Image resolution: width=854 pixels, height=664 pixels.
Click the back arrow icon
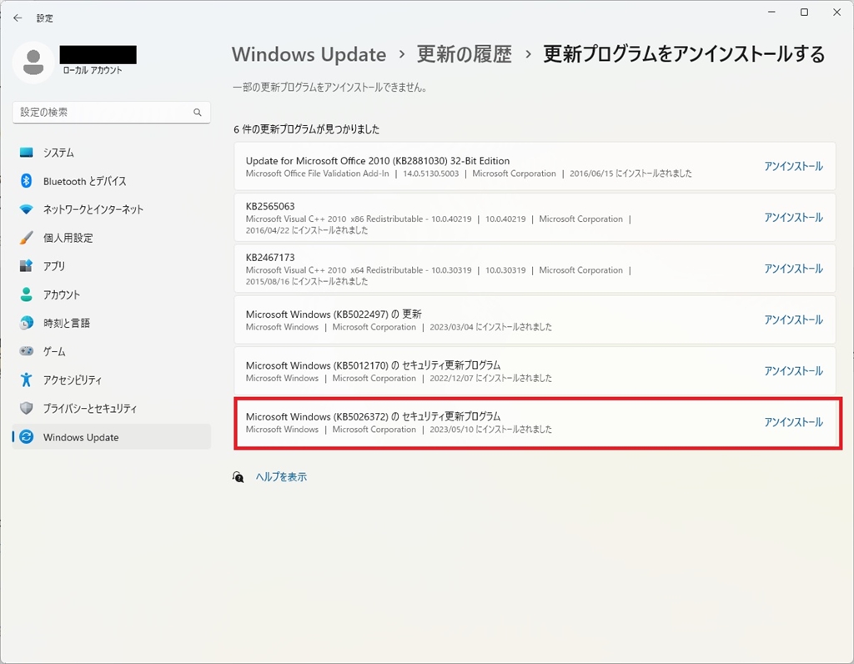18,18
